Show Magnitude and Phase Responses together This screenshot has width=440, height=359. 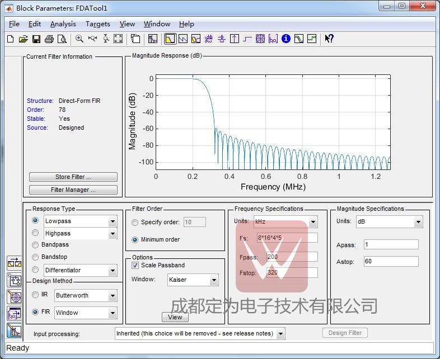196,39
